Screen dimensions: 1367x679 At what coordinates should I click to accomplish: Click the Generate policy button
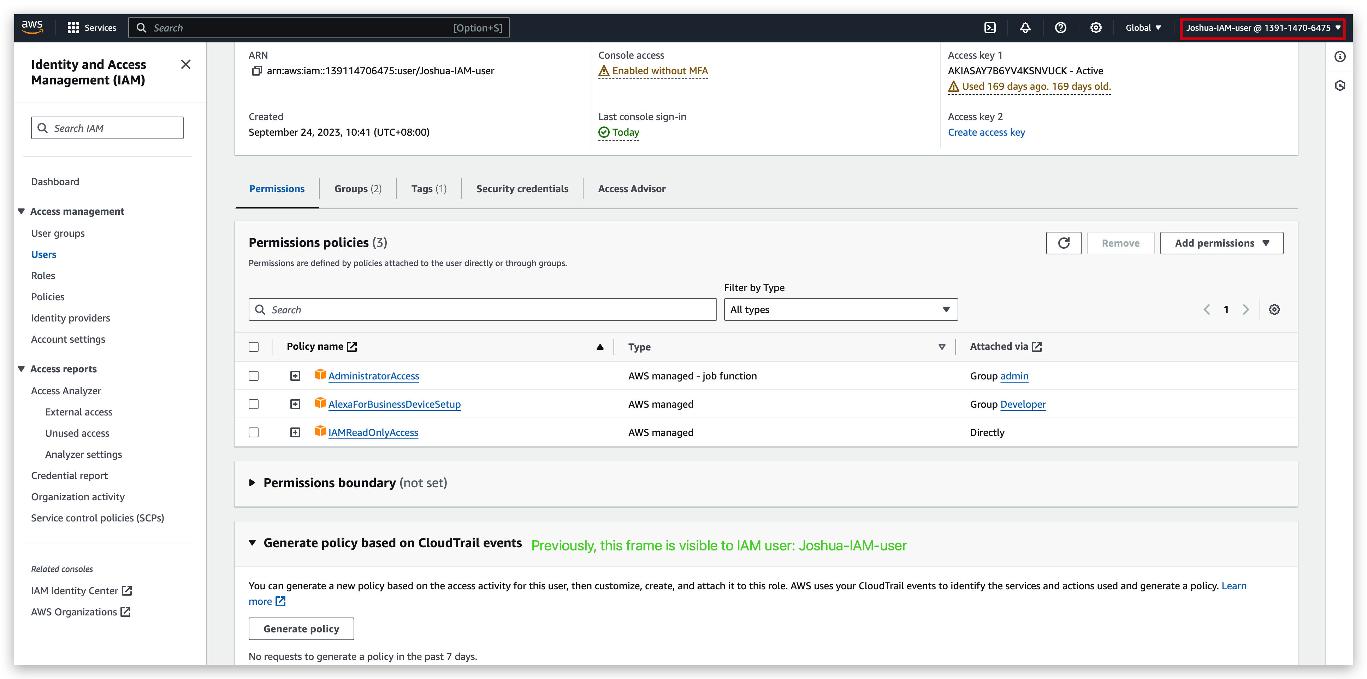pyautogui.click(x=301, y=628)
